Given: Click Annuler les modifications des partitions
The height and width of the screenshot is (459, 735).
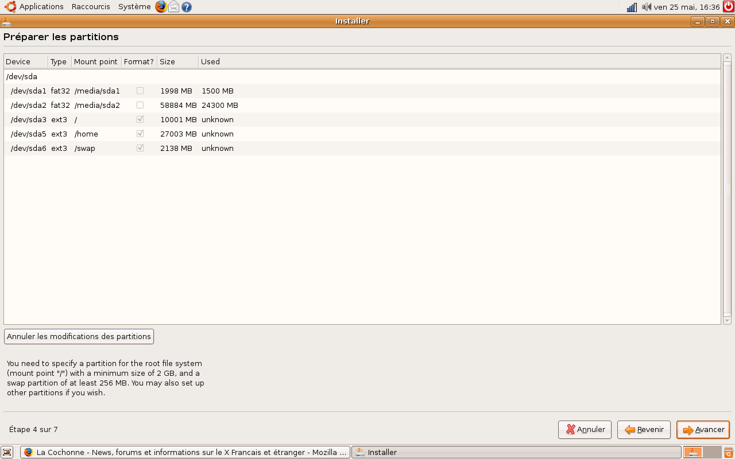Looking at the screenshot, I should 79,337.
